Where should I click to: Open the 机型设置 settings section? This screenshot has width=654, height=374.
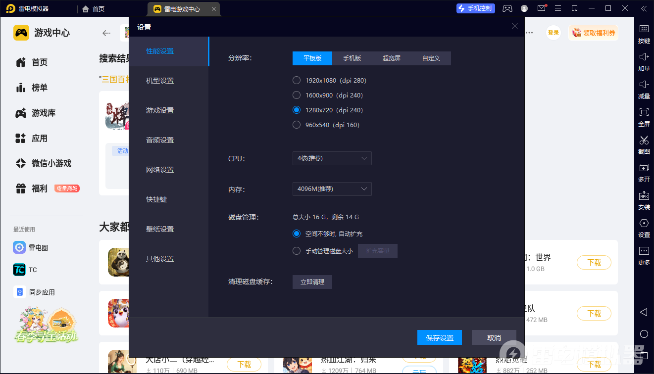[169, 81]
